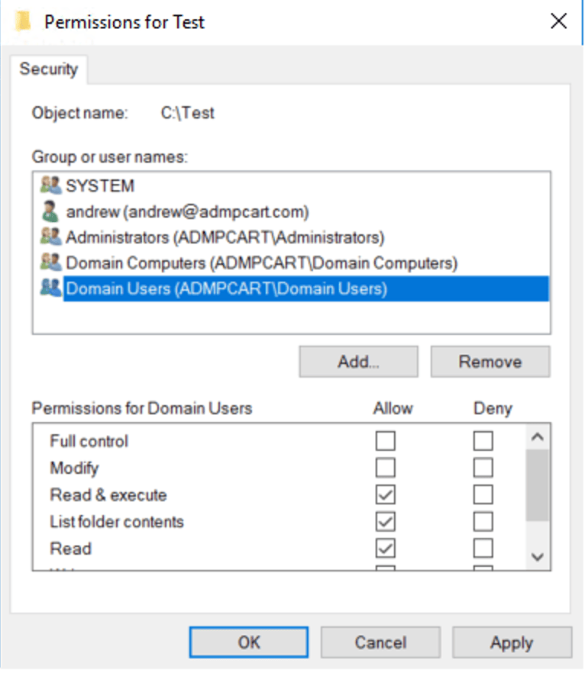Cancel the permissions dialog
The height and width of the screenshot is (673, 585).
[x=380, y=642]
